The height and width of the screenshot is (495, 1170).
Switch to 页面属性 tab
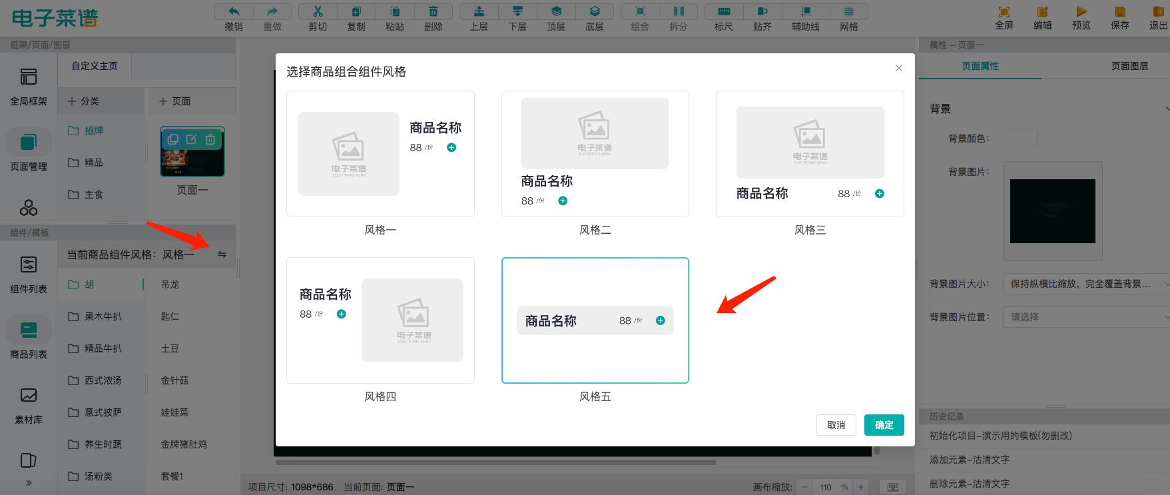pyautogui.click(x=980, y=66)
